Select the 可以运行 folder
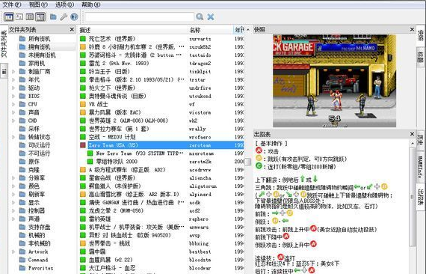This screenshot has height=274, width=426. click(x=39, y=145)
